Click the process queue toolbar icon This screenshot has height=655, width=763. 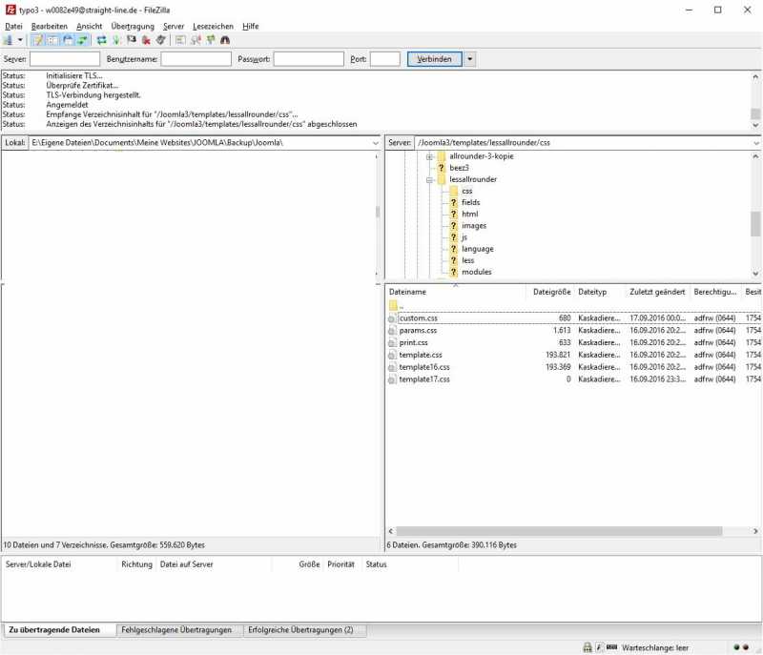coord(116,40)
